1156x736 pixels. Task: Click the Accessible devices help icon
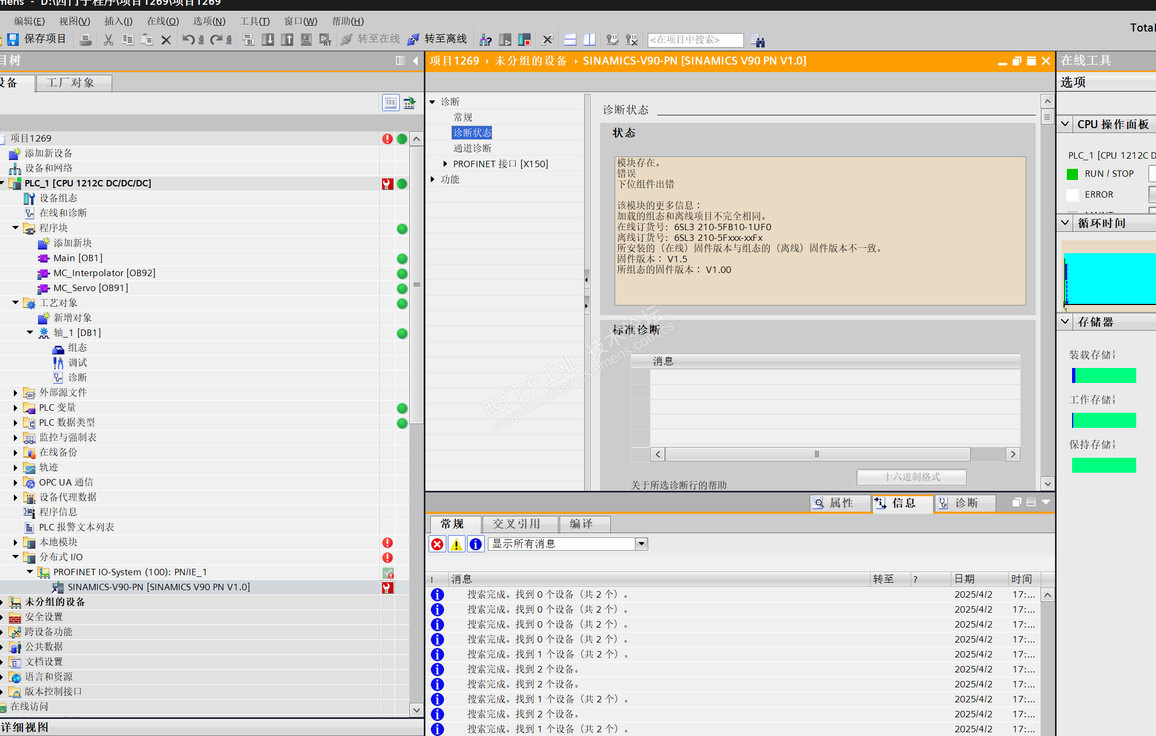pos(485,40)
